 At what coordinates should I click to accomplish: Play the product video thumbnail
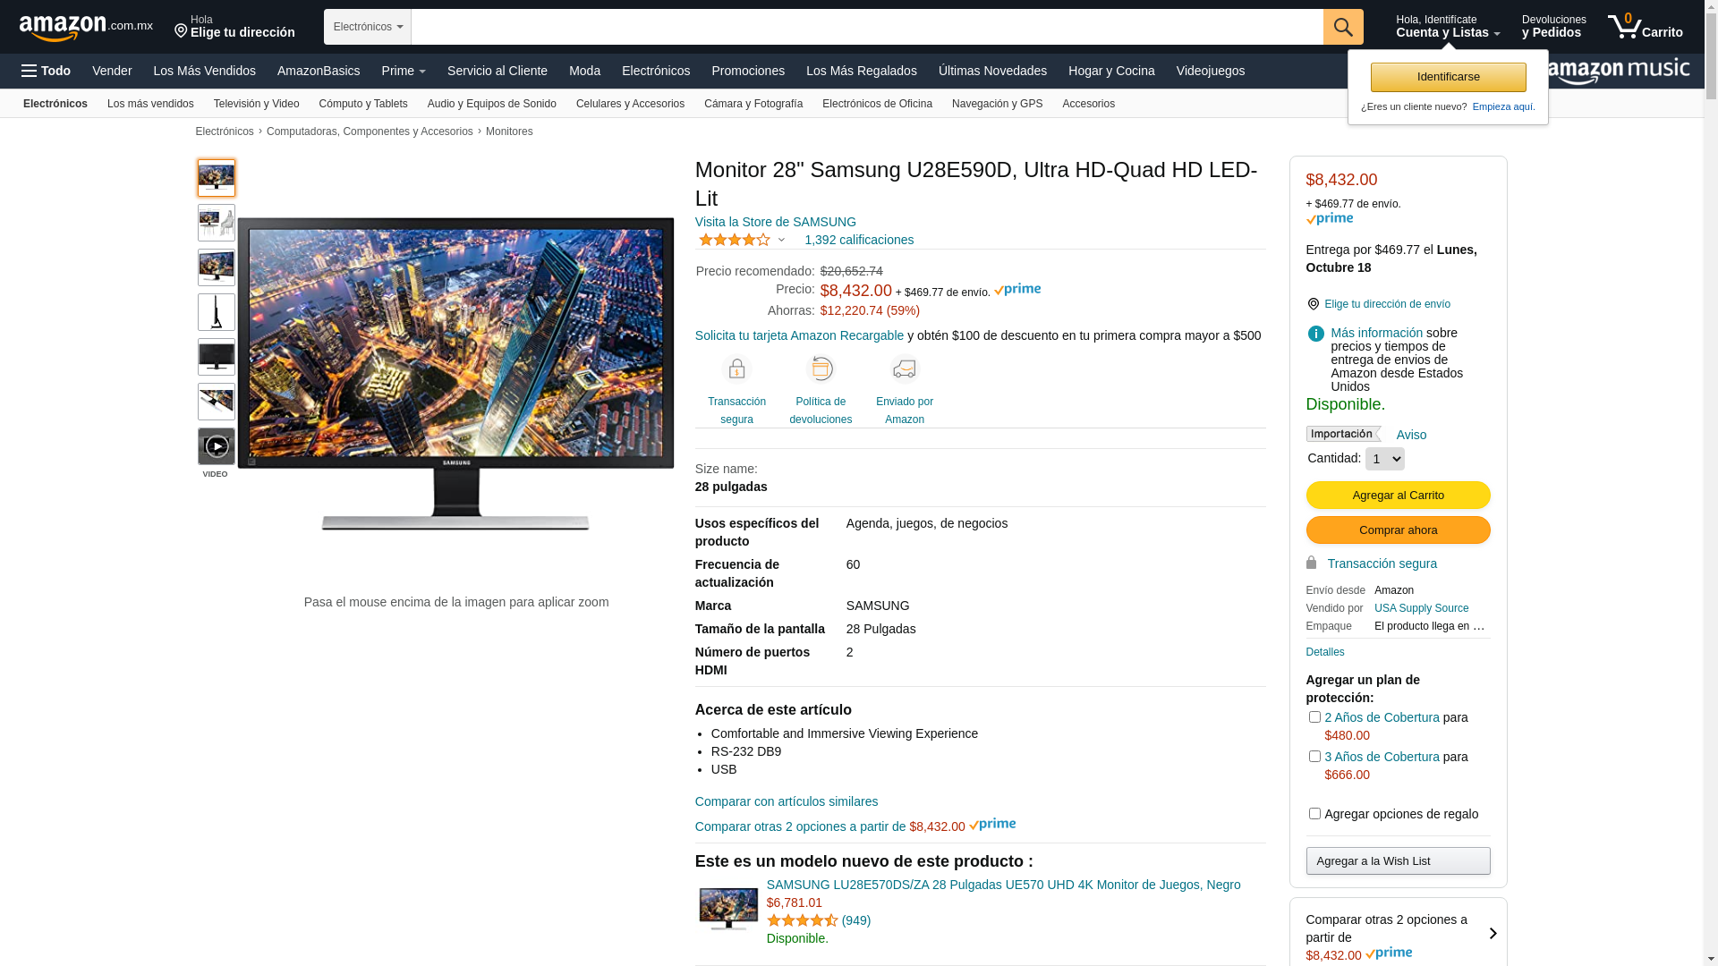(217, 446)
